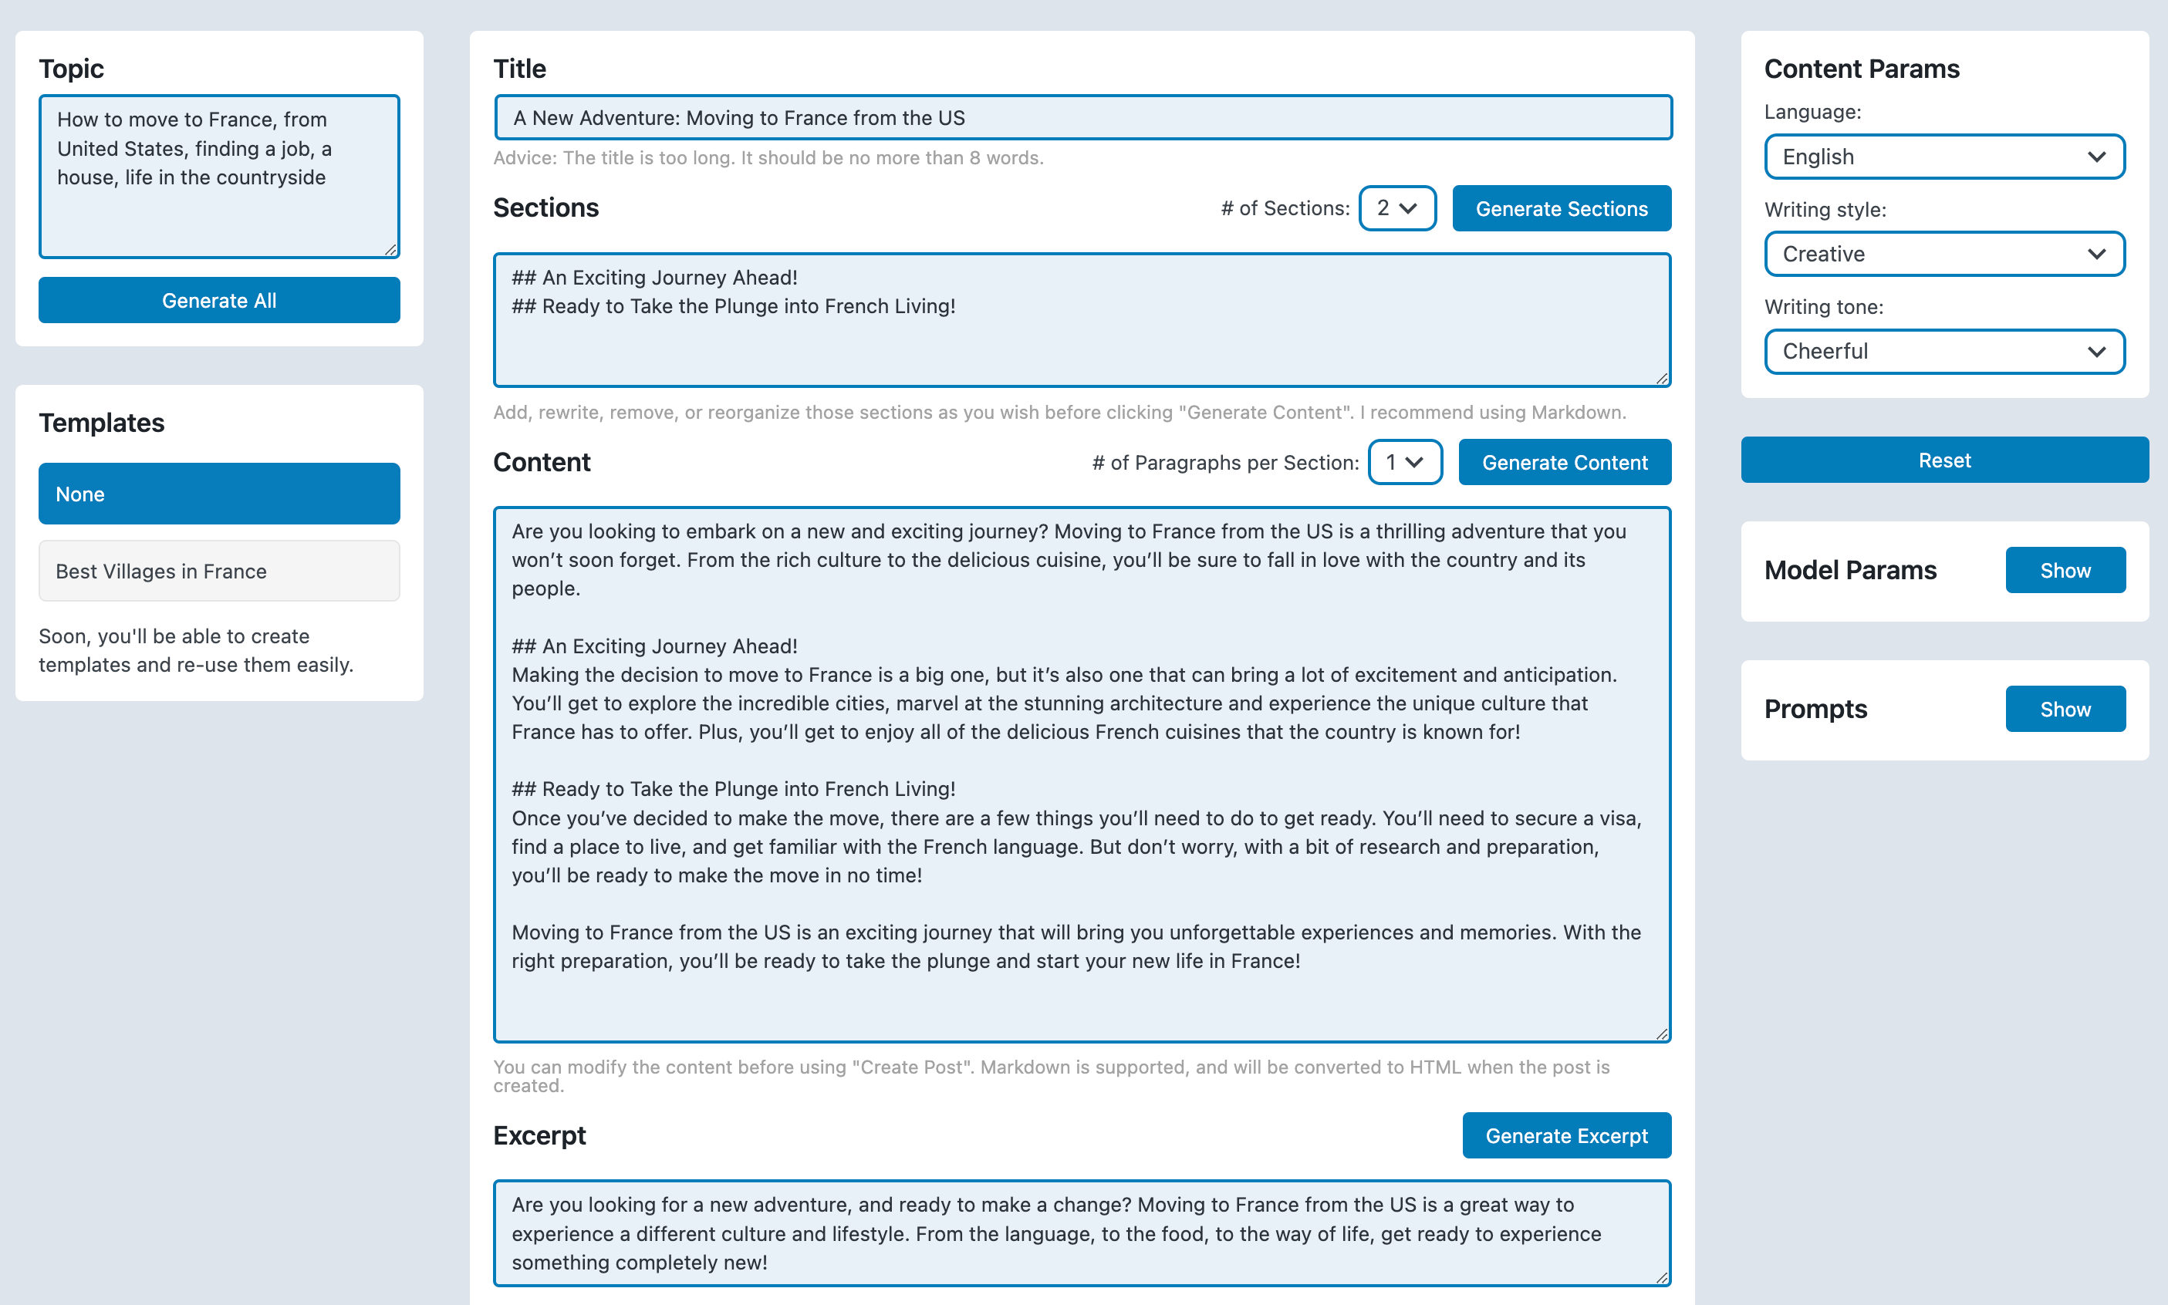Open the Language dropdown menu
The image size is (2168, 1305).
[x=1942, y=155]
